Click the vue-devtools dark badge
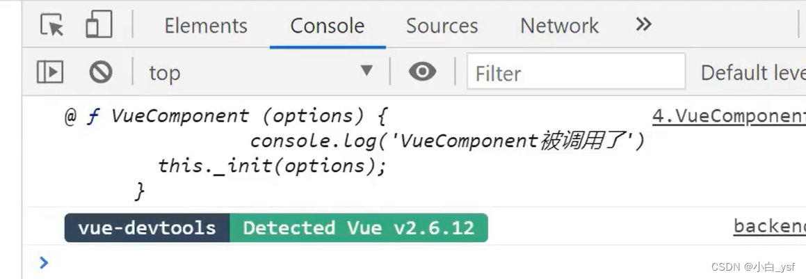This screenshot has height=279, width=806. point(147,228)
